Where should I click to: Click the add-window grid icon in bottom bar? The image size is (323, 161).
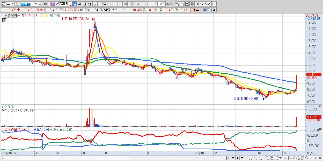tap(267, 158)
